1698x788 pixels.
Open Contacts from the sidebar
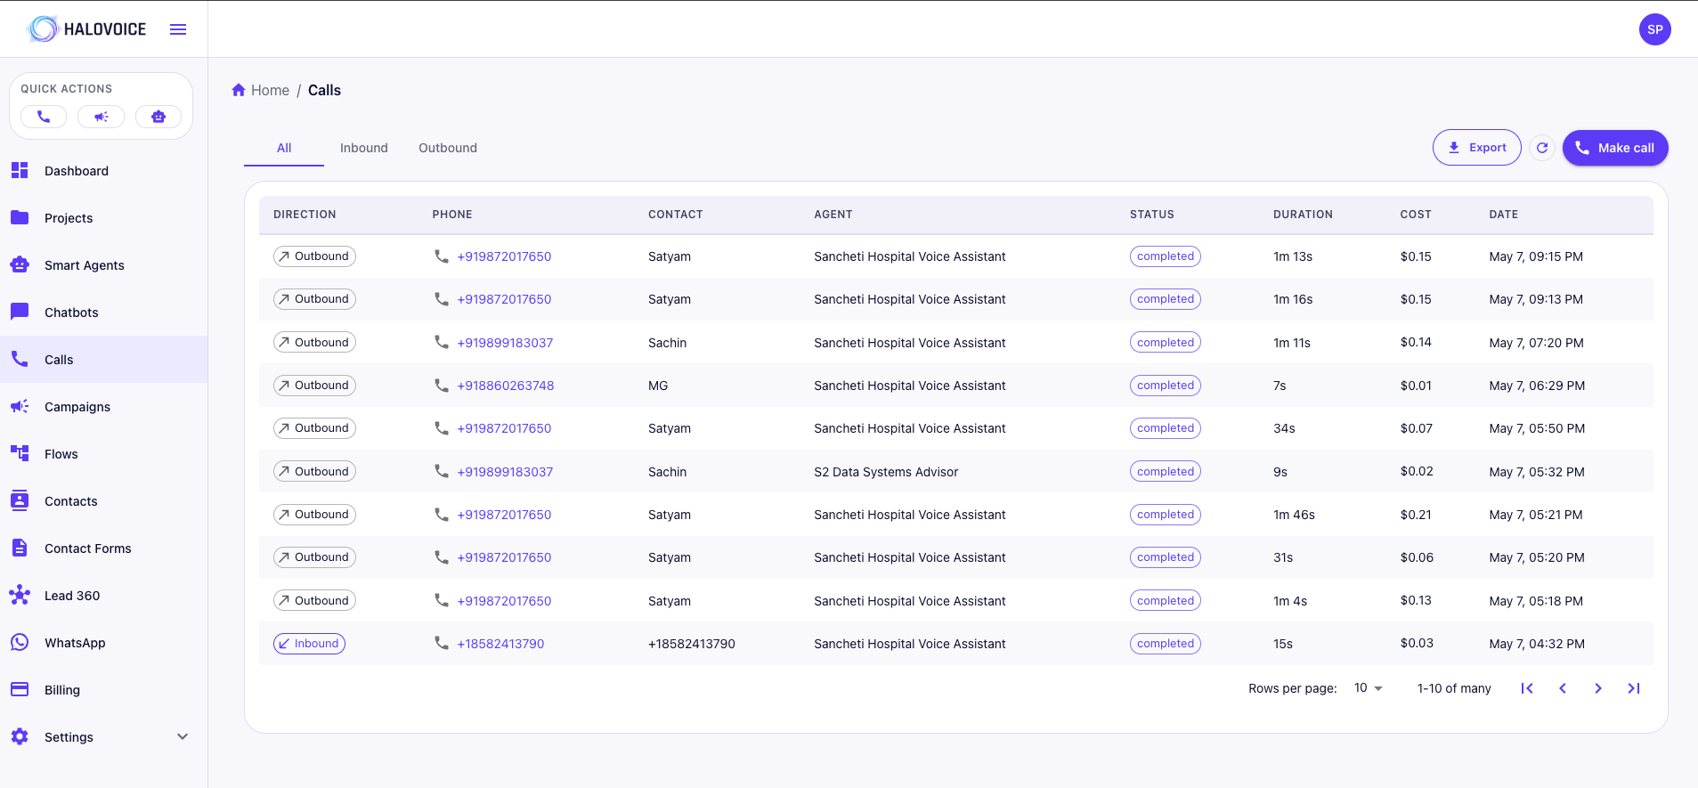click(103, 501)
